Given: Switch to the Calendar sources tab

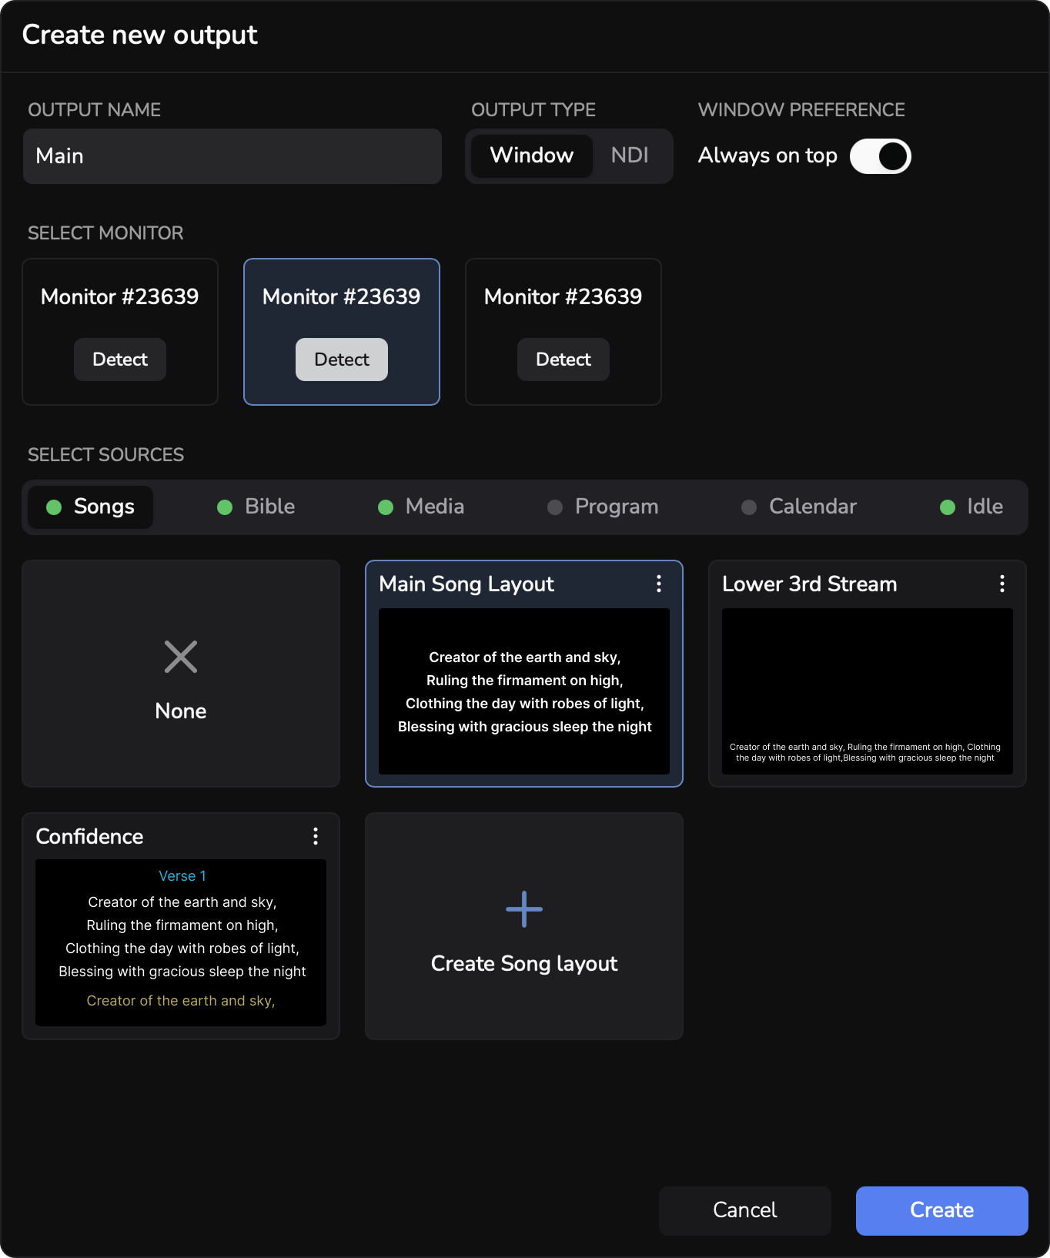Looking at the screenshot, I should [799, 507].
